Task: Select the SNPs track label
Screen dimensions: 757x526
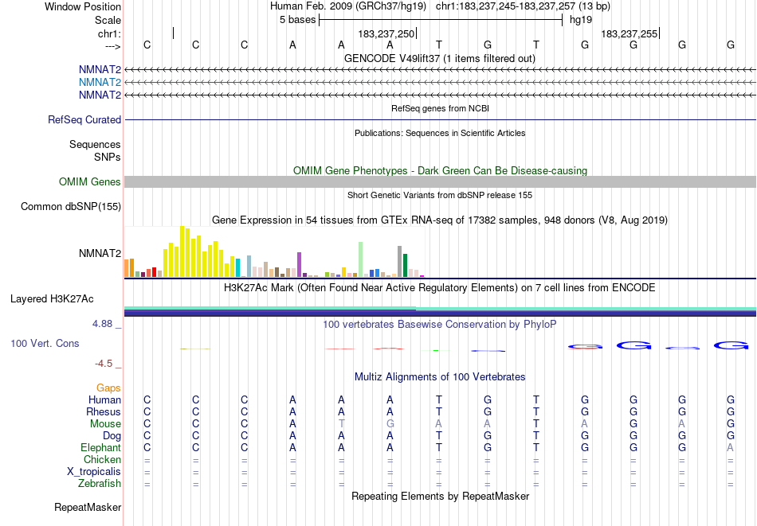Action: click(108, 158)
